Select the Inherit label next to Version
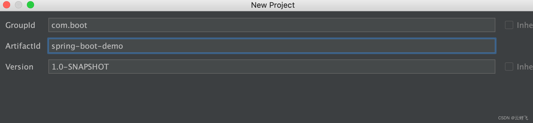The height and width of the screenshot is (123, 533). click(x=525, y=67)
